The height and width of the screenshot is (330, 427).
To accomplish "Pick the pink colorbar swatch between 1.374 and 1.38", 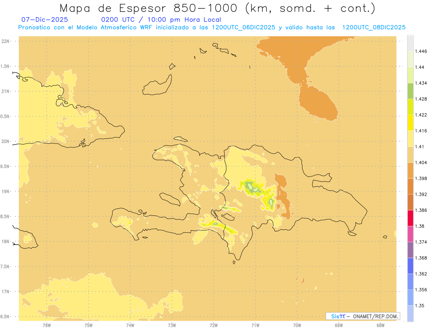I will pyautogui.click(x=410, y=234).
